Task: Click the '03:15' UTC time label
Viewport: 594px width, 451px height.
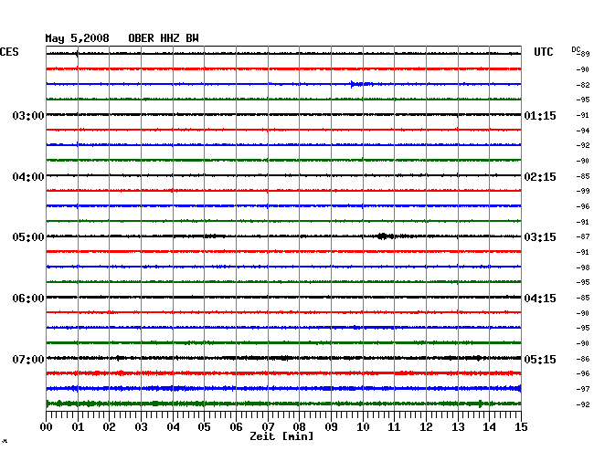Action: (540, 237)
